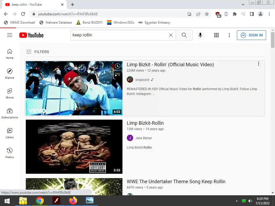This screenshot has width=275, height=206.
Task: Open search FILTERS
Action: (38, 52)
